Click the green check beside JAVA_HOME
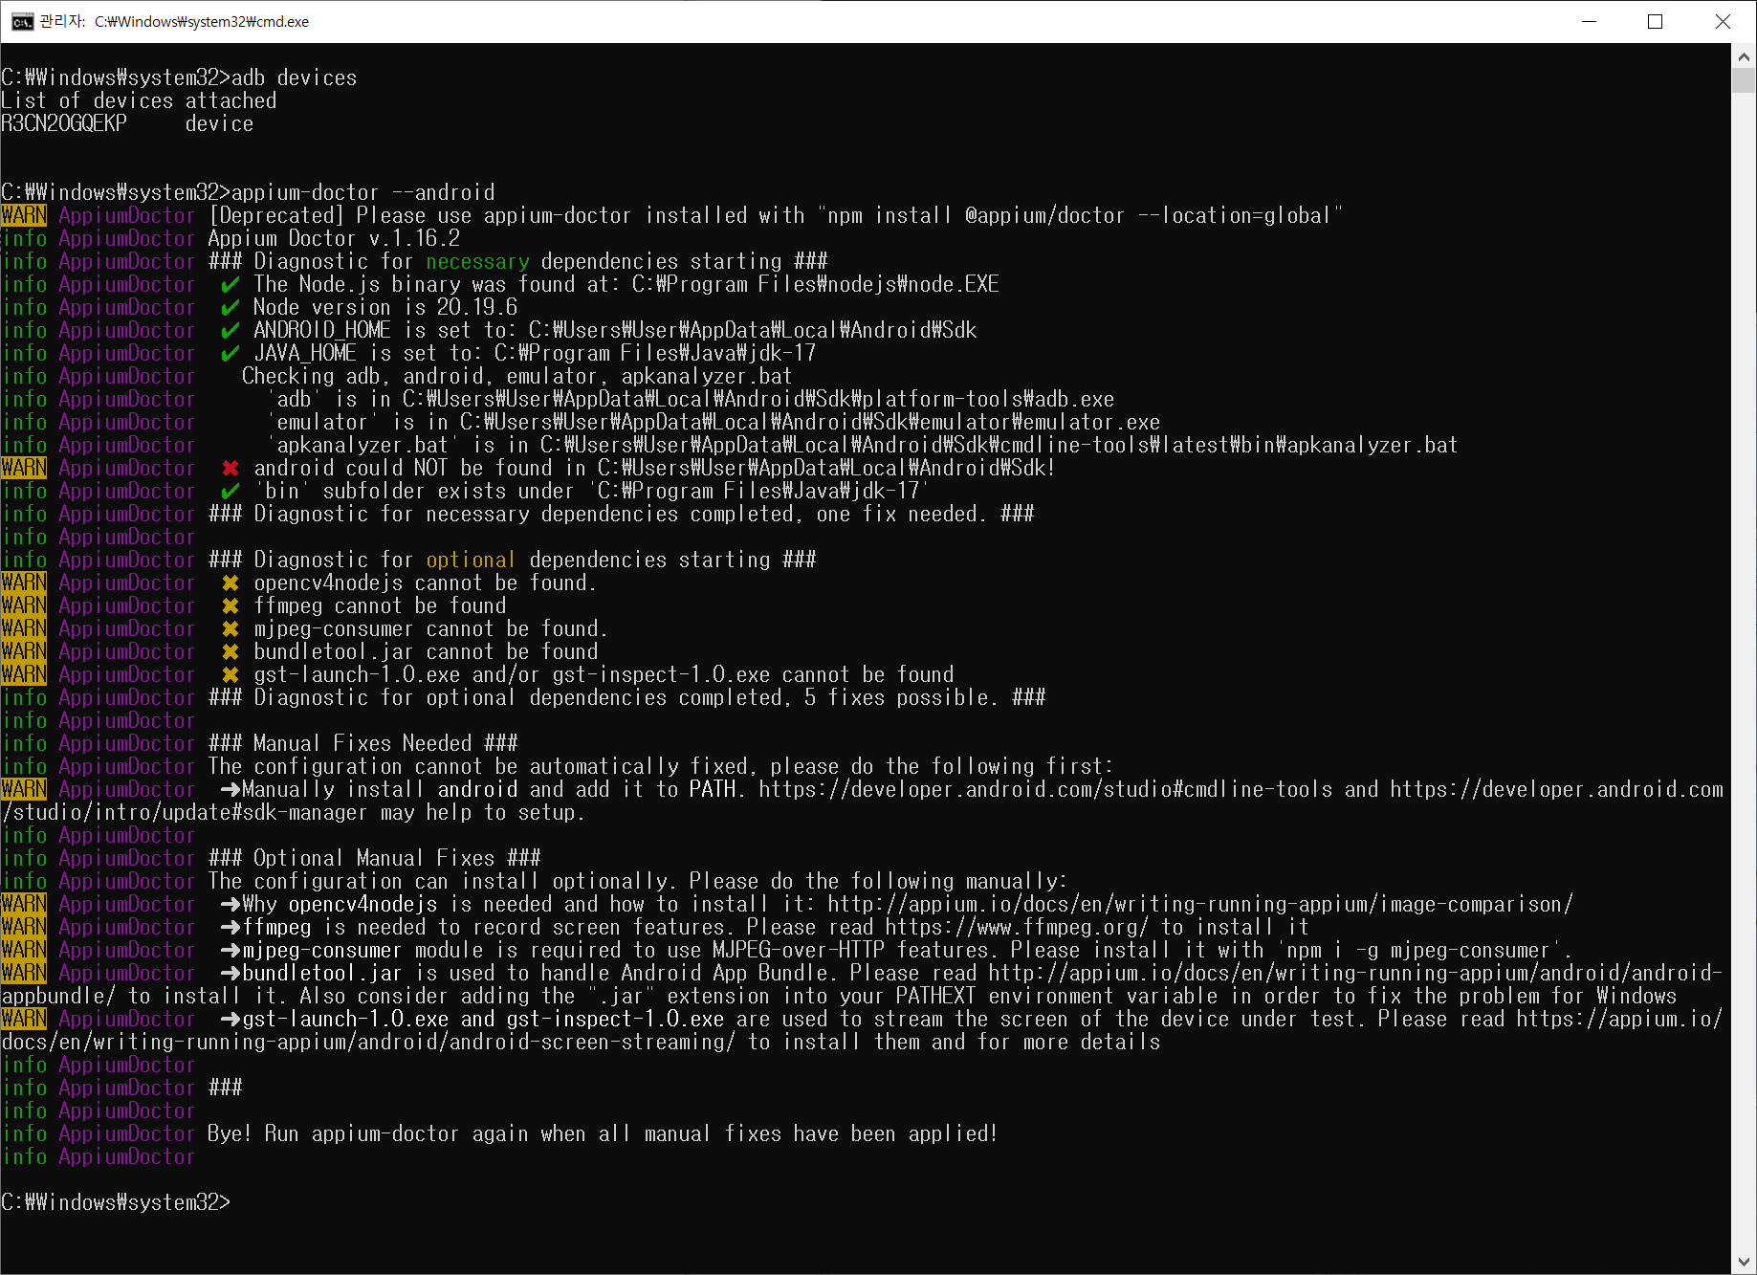 pyautogui.click(x=231, y=353)
